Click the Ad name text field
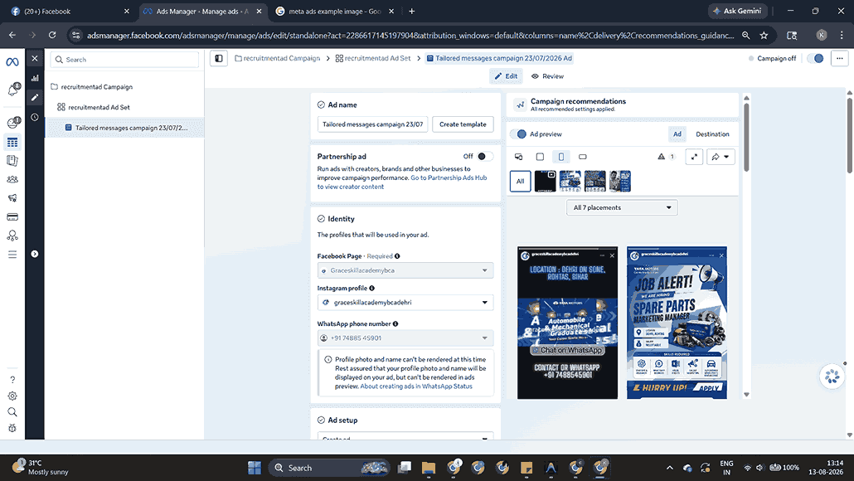The image size is (854, 481). coord(372,124)
